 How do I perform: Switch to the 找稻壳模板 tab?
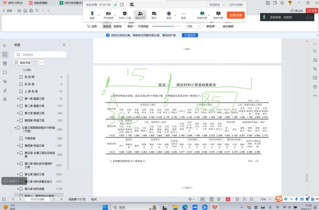click(43, 3)
